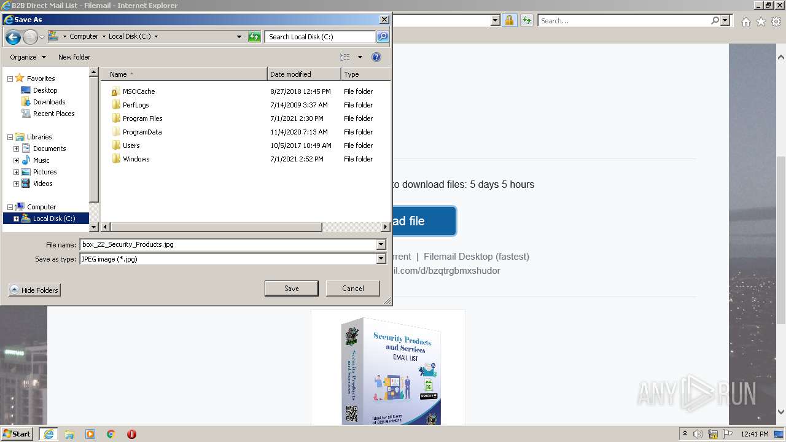Screen dimensions: 786x442
Task: Open the Change your view icon
Action: click(x=345, y=57)
